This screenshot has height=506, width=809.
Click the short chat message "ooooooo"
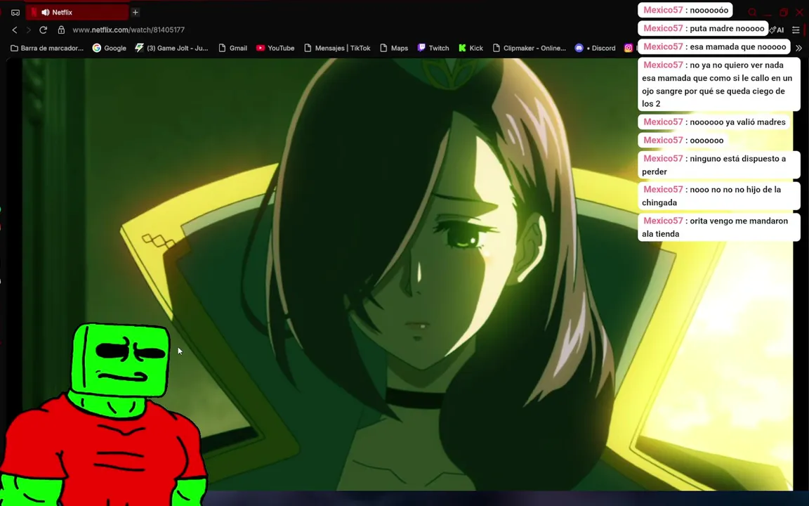click(683, 140)
